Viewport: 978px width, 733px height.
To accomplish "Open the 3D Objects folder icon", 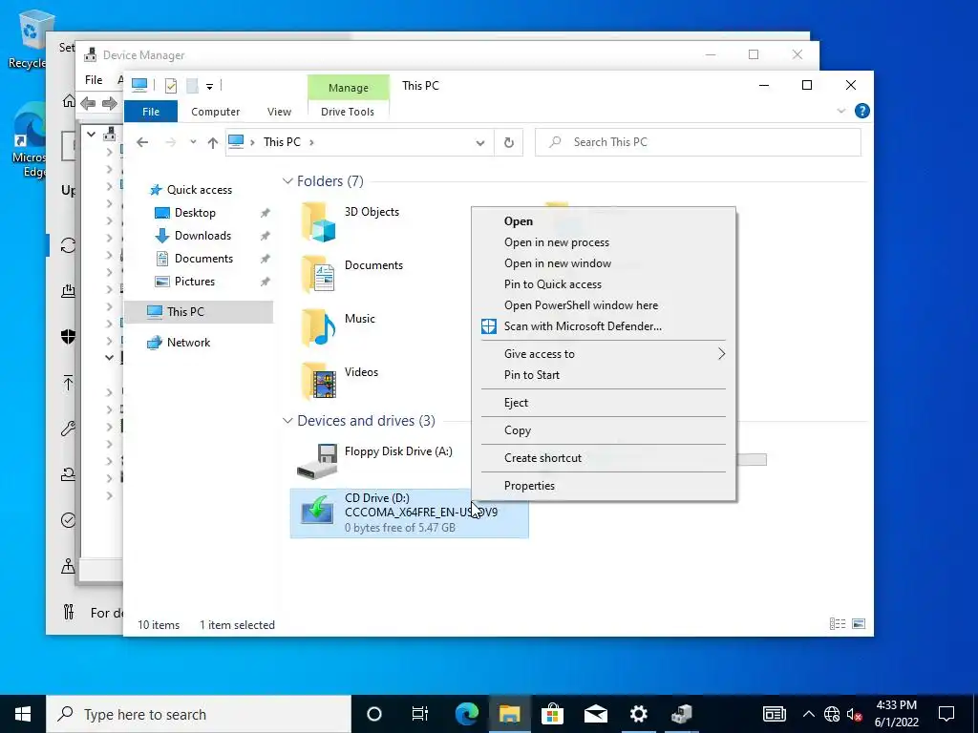I will tap(318, 221).
